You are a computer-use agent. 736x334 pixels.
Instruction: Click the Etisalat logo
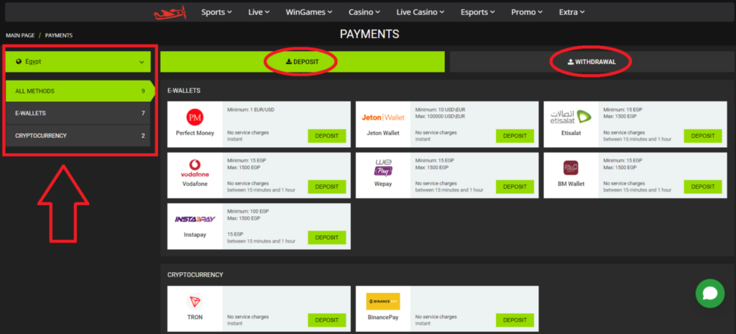pyautogui.click(x=571, y=117)
